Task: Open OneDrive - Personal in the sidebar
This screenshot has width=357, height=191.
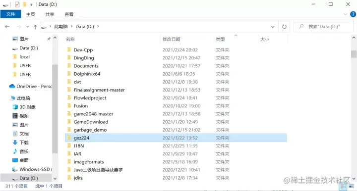Action: [x=34, y=86]
